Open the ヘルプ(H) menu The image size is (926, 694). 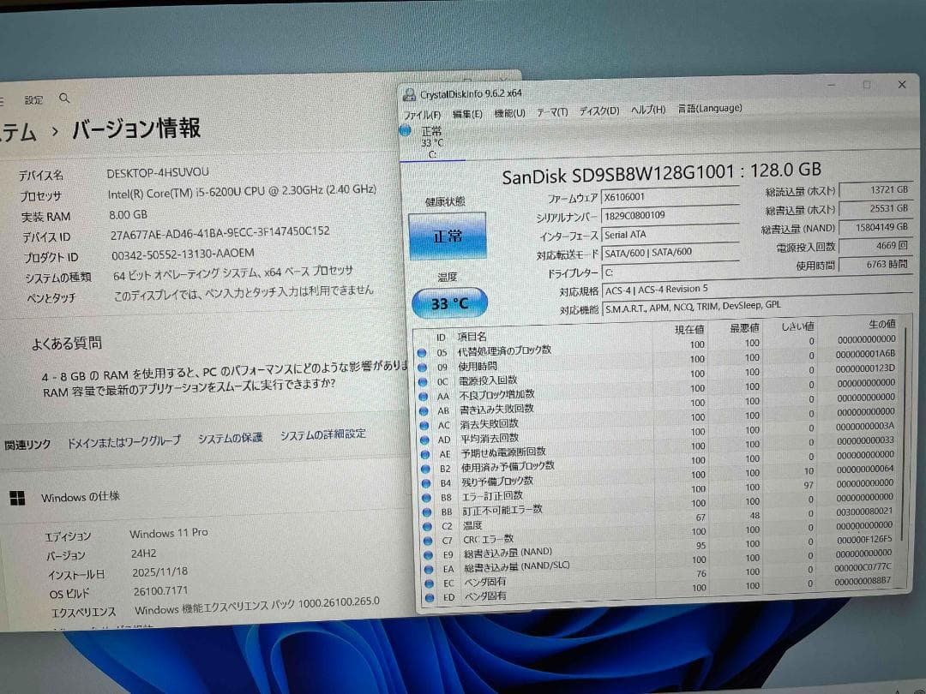coord(648,109)
